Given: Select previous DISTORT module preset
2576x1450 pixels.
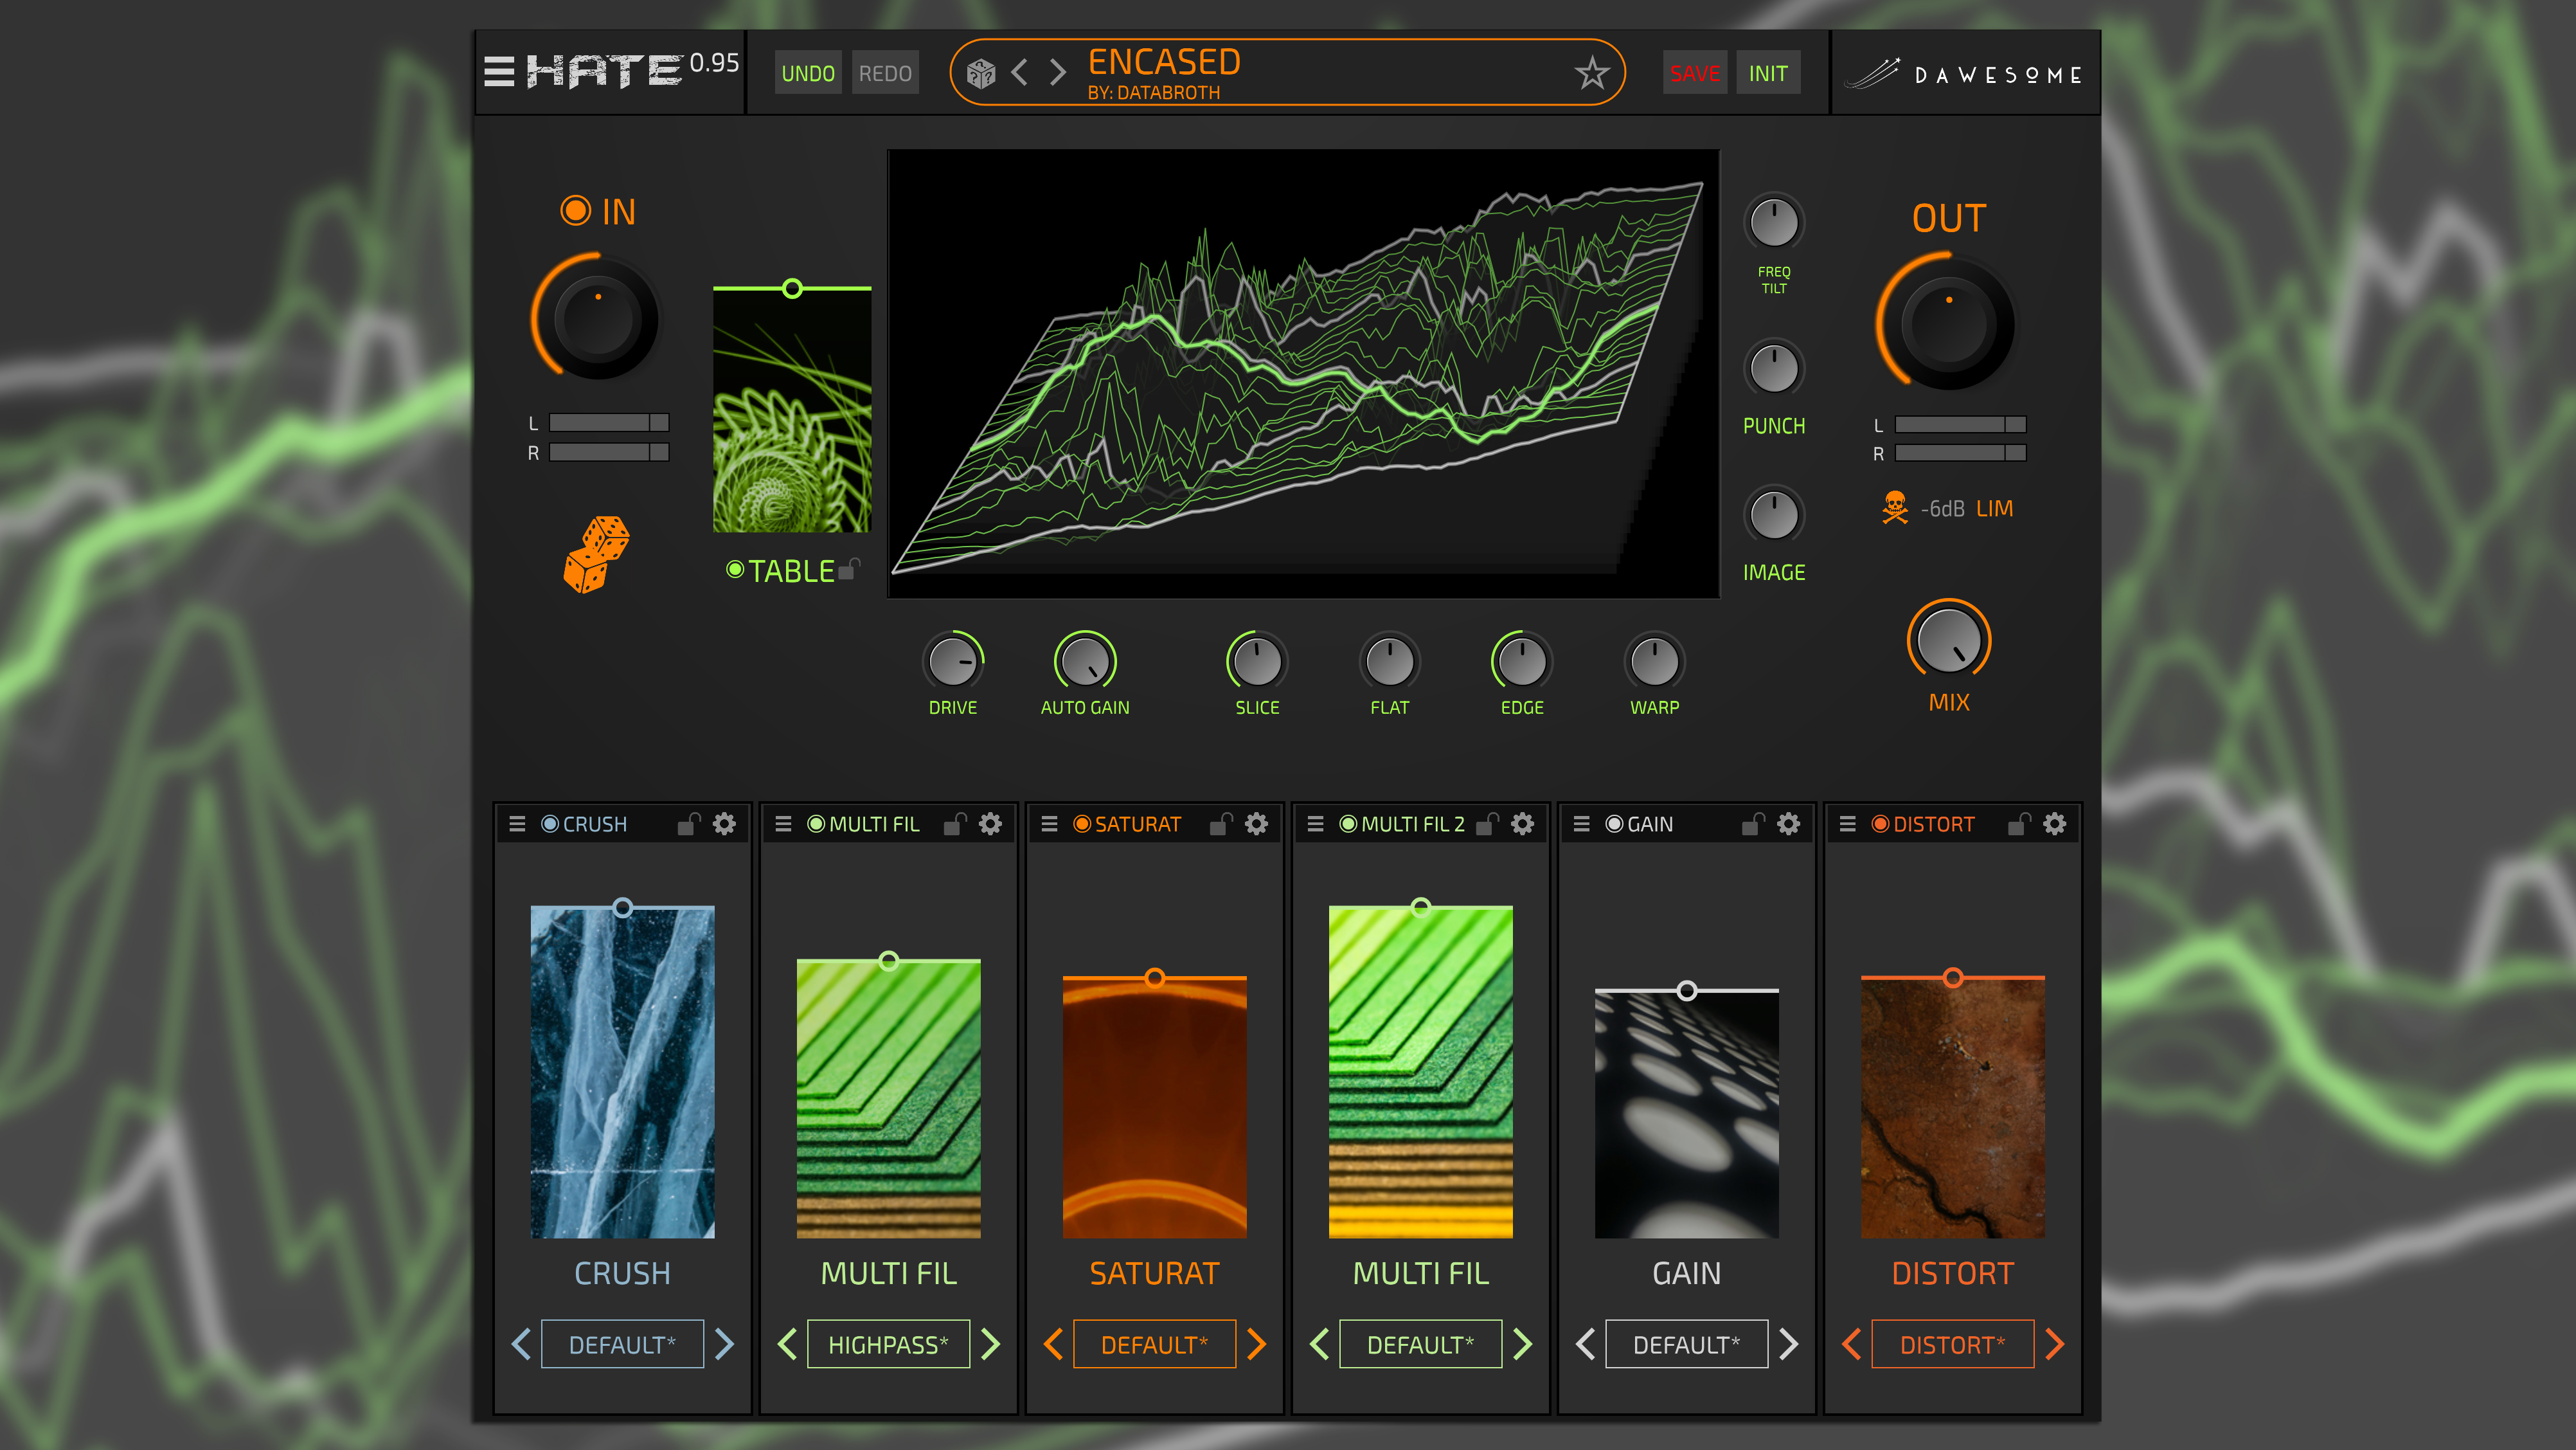Looking at the screenshot, I should coord(1851,1344).
